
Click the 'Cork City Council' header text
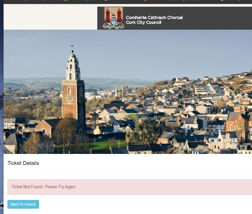point(143,22)
